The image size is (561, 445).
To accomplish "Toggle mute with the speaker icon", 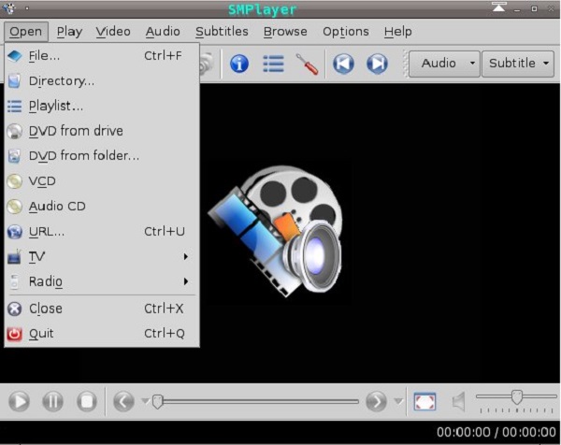I will [x=459, y=401].
